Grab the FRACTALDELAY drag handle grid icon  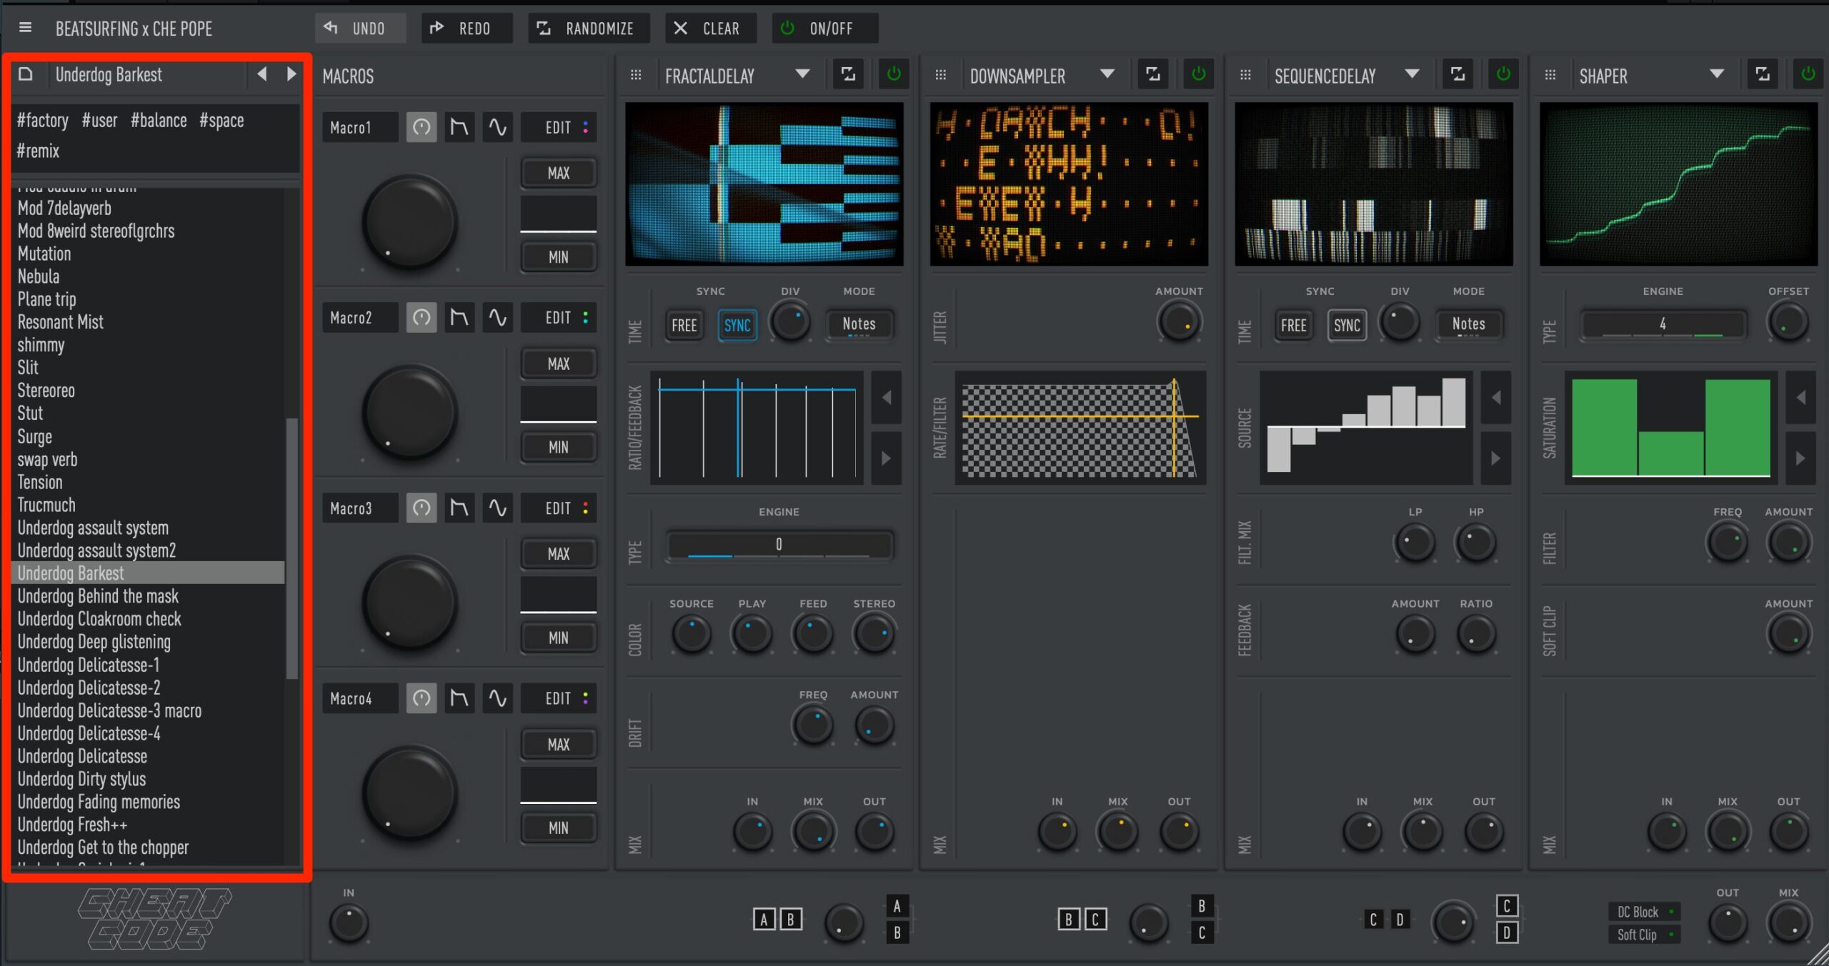(x=636, y=75)
